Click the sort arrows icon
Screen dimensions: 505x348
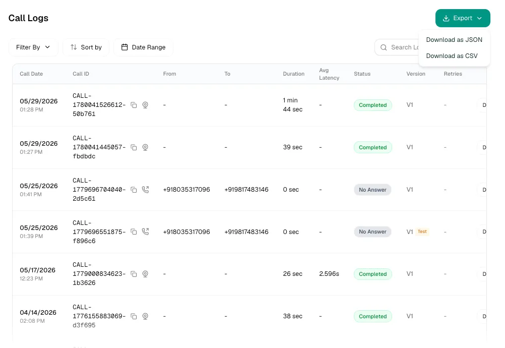click(74, 47)
